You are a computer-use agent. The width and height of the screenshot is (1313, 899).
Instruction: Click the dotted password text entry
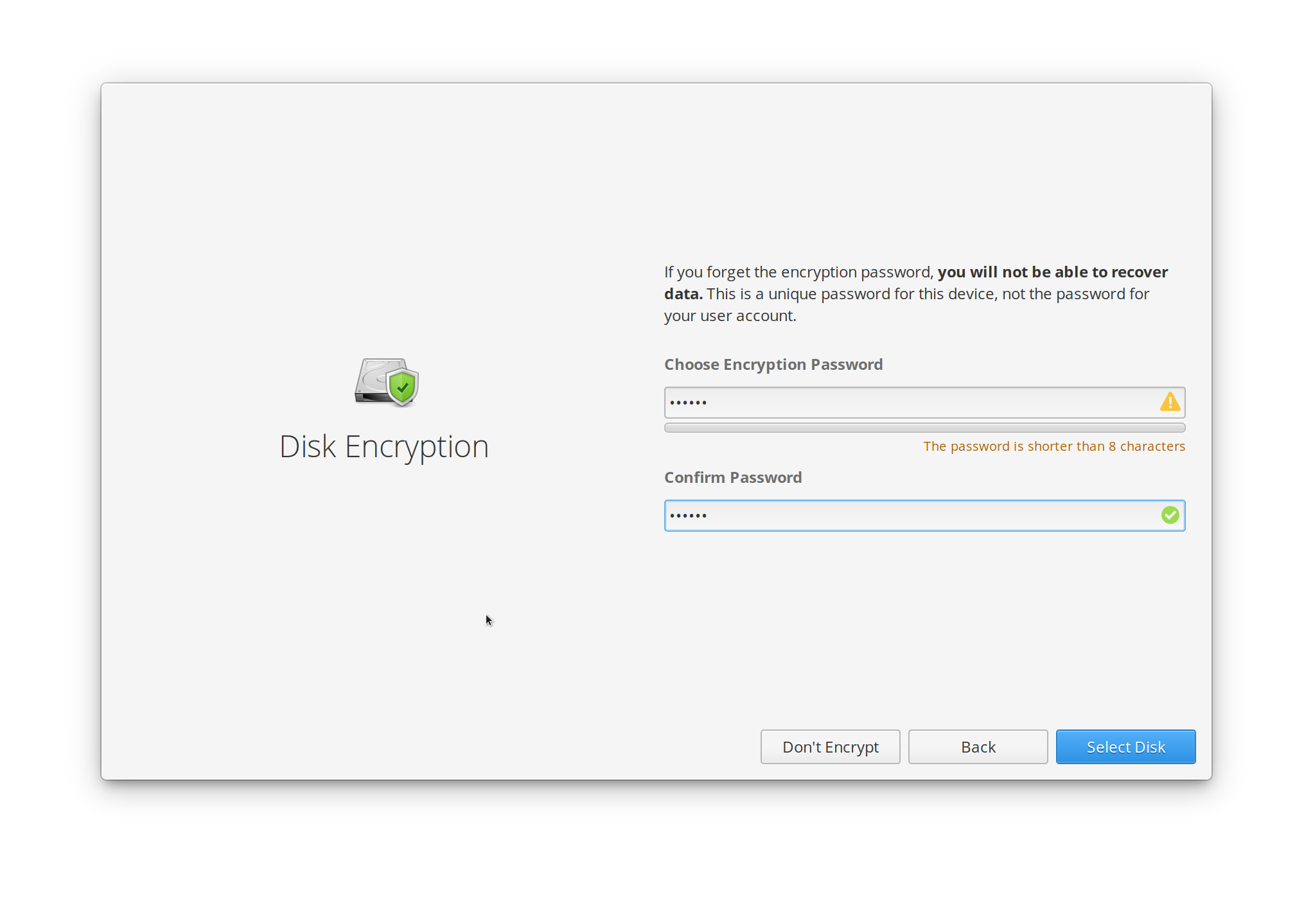(687, 402)
